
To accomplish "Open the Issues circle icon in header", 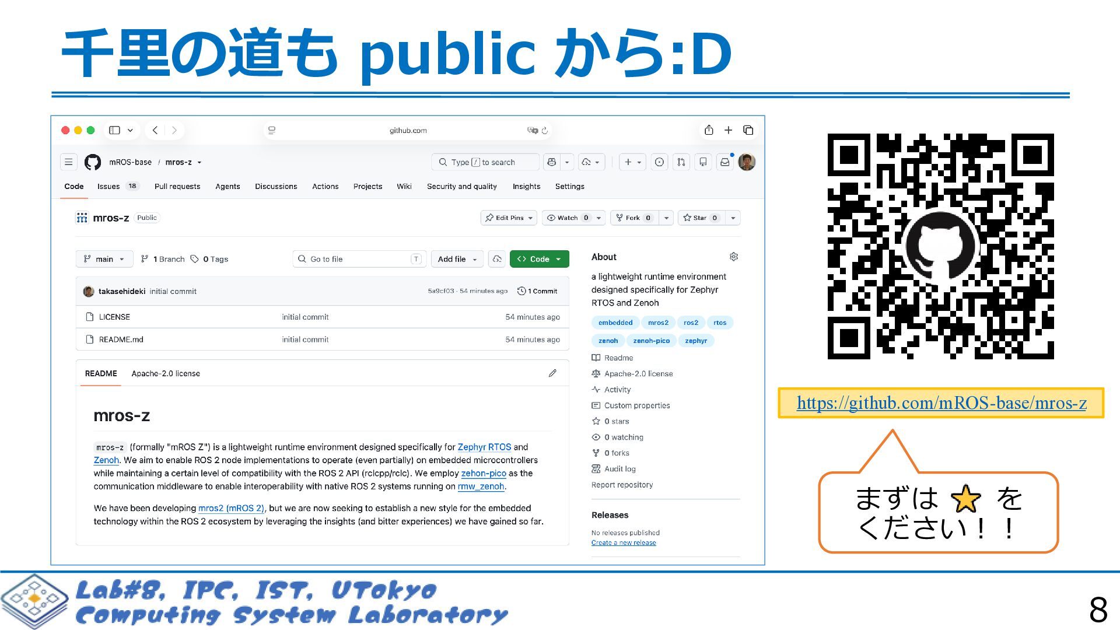I will pos(659,162).
